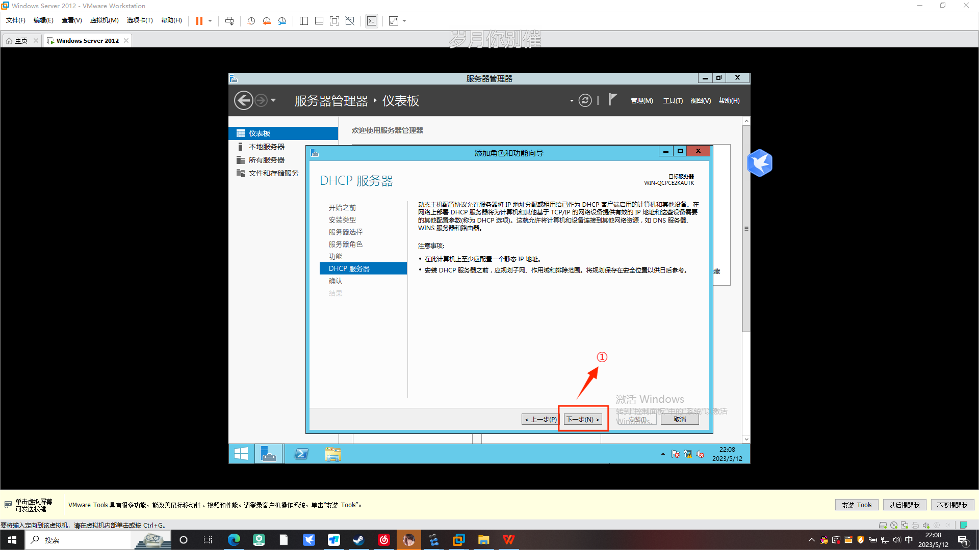The image size is (979, 550).
Task: Click the VMware pause button
Action: [x=199, y=21]
